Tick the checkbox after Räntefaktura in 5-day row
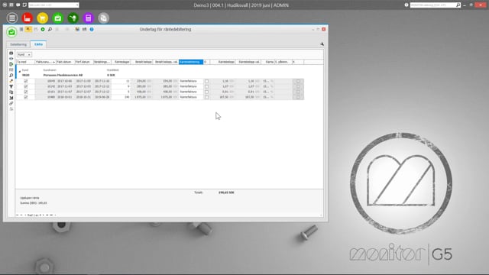This screenshot has width=489, height=275. pyautogui.click(x=206, y=92)
